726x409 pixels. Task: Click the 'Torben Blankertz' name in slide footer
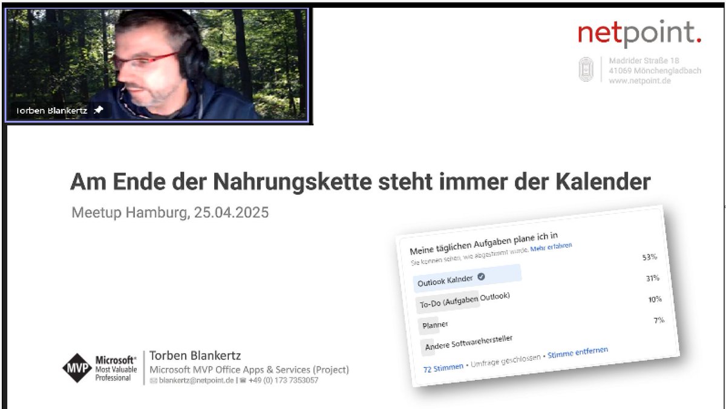click(195, 356)
